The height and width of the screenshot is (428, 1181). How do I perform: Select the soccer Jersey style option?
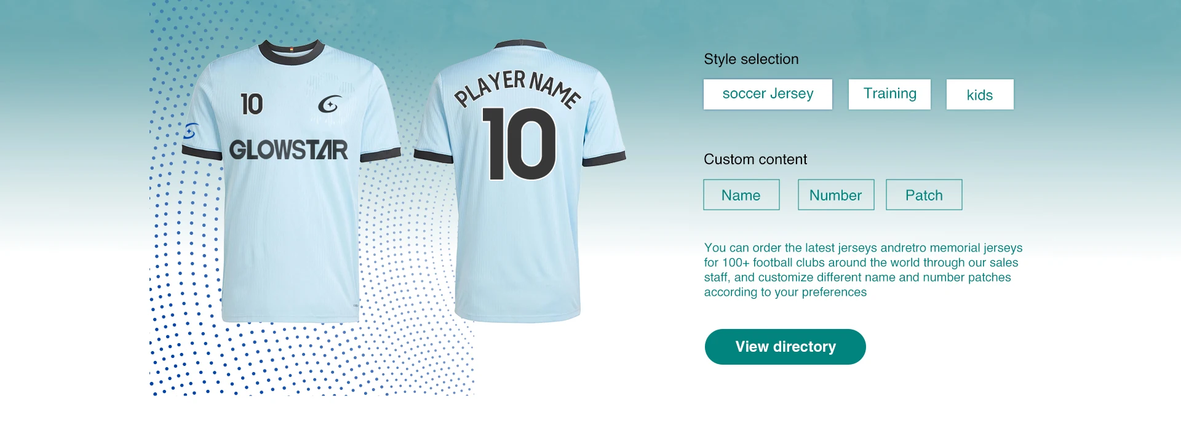pos(768,94)
